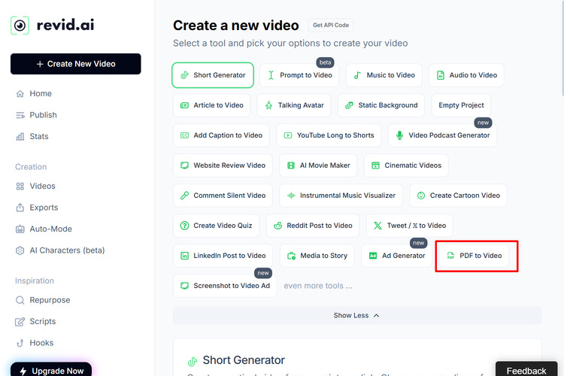564x376 pixels.
Task: Click the Scripts pencil icon
Action: point(20,321)
